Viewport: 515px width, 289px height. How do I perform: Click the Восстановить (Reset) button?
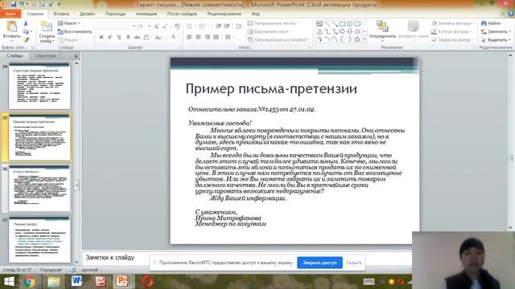point(75,31)
